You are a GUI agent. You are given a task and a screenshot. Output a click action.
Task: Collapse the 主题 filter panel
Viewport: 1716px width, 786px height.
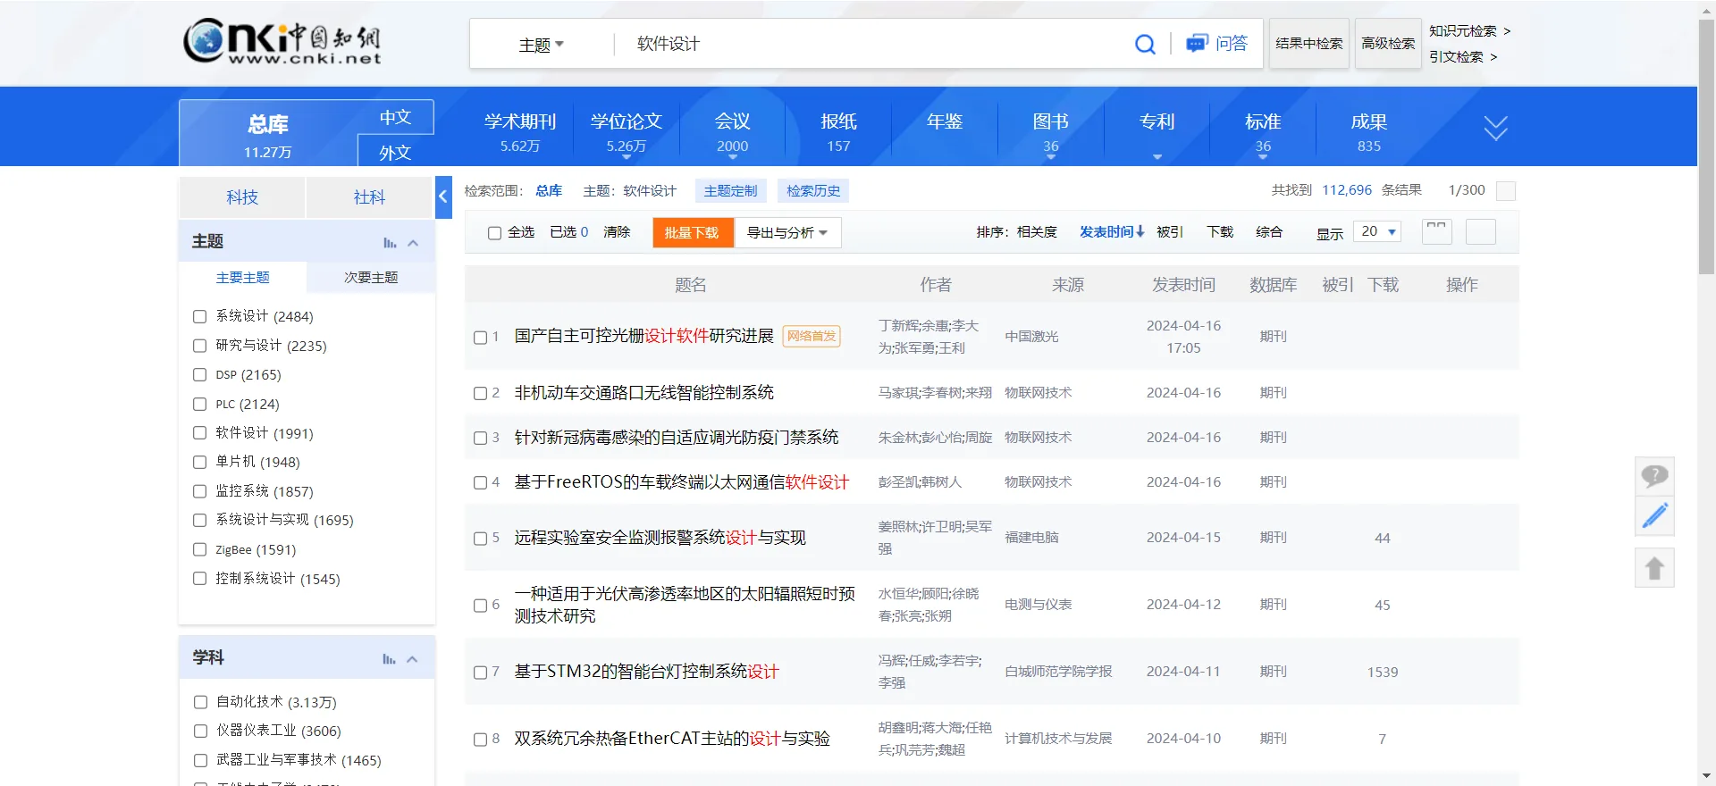click(x=413, y=243)
